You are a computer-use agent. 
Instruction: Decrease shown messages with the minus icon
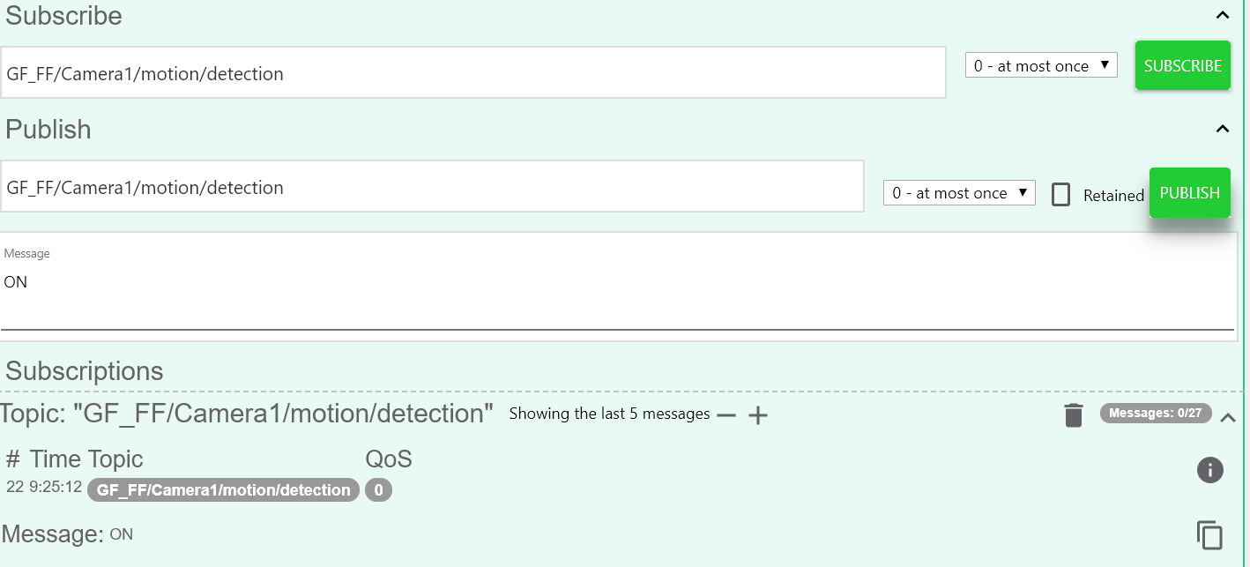(x=726, y=415)
